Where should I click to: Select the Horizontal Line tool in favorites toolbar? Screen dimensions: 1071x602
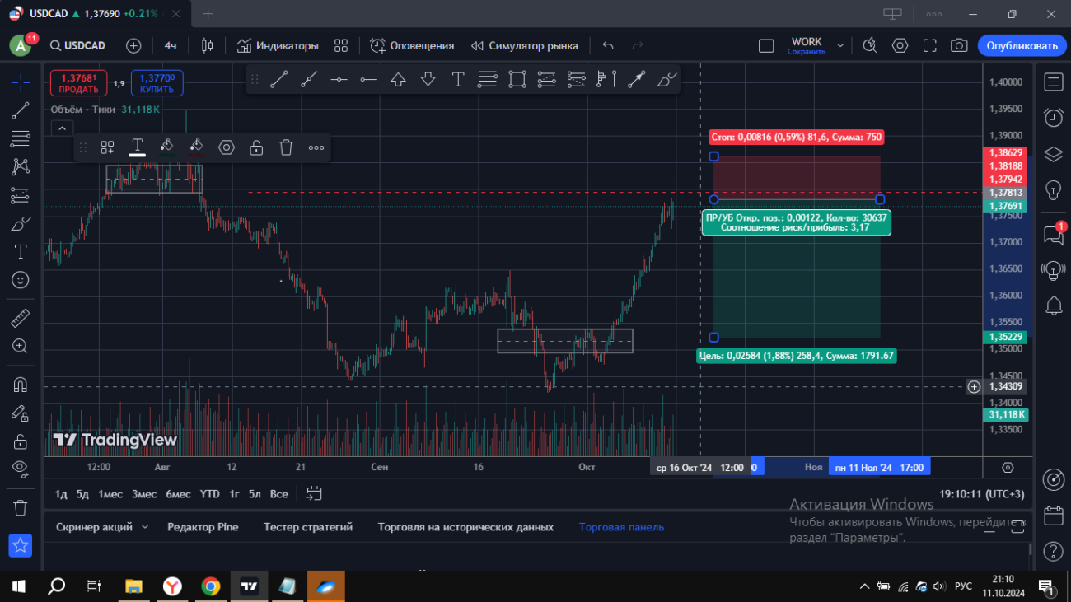tap(339, 79)
